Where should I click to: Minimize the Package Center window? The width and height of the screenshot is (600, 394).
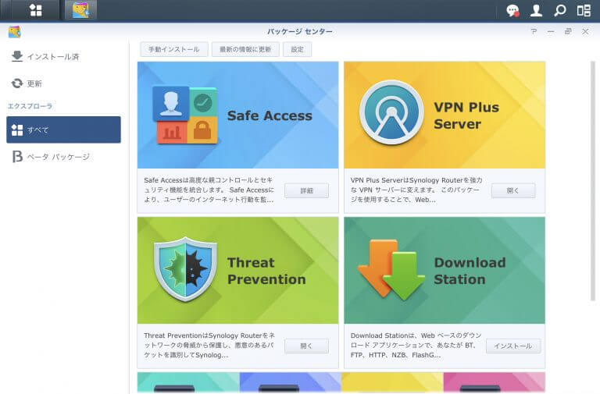click(551, 31)
